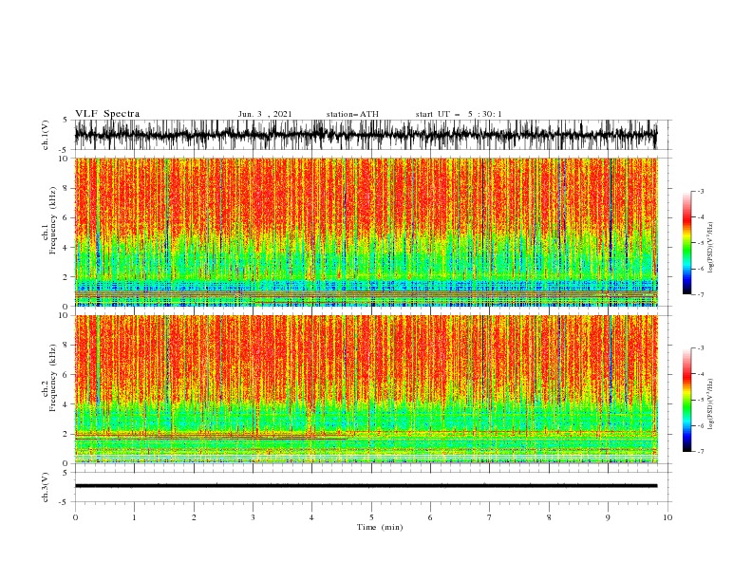Click the ch.1 PSD color scale bar
The image size is (752, 581).
686,243
